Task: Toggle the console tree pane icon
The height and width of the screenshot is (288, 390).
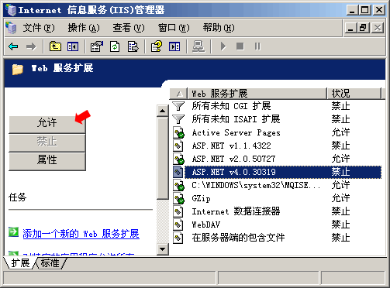Action: coord(73,46)
